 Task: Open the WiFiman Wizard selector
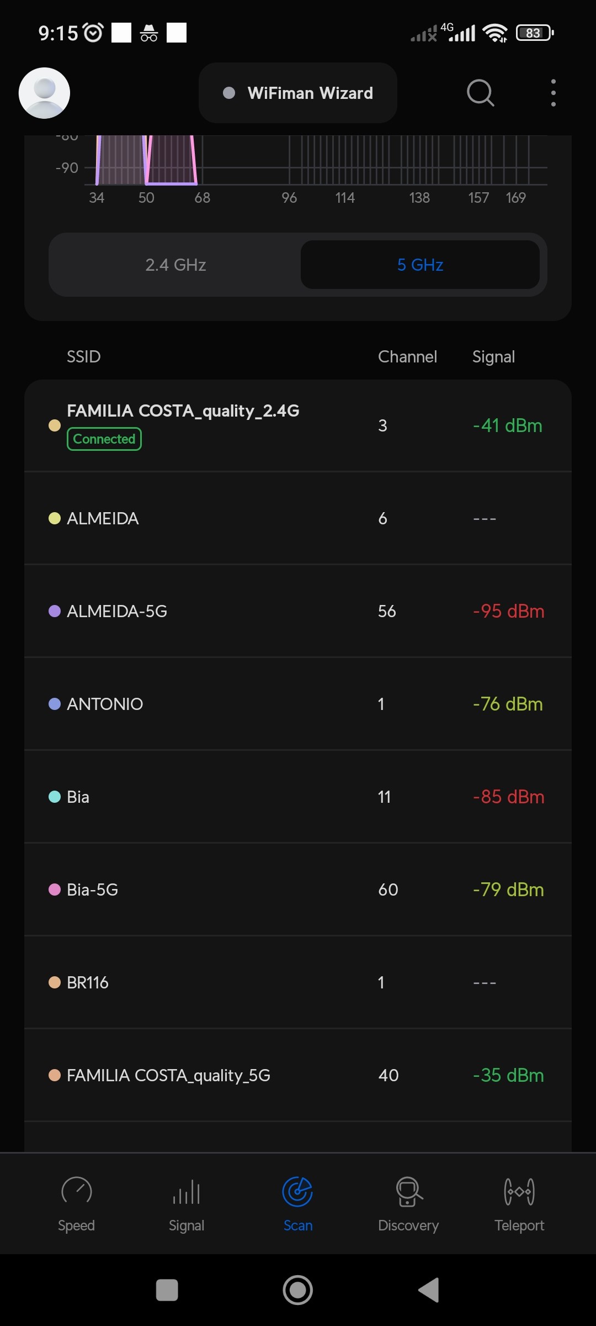pyautogui.click(x=298, y=93)
